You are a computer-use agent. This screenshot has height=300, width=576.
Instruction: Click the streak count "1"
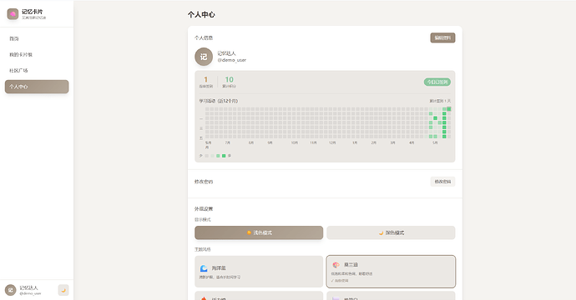click(205, 80)
